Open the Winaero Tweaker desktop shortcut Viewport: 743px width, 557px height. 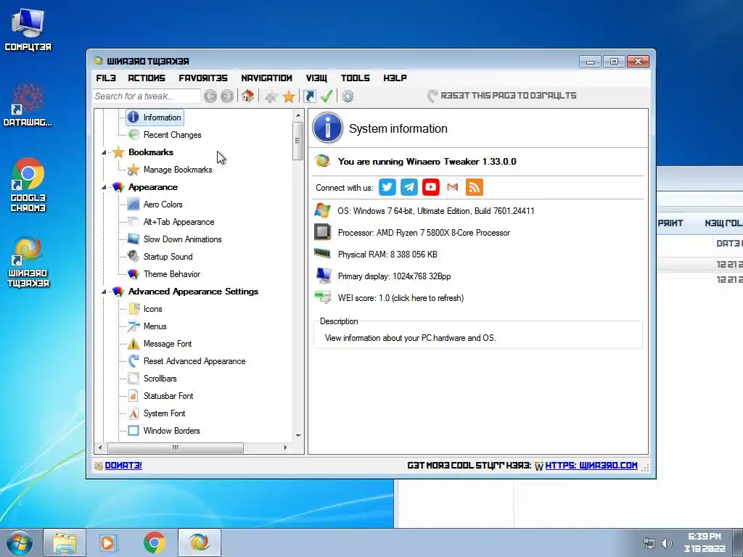28,262
